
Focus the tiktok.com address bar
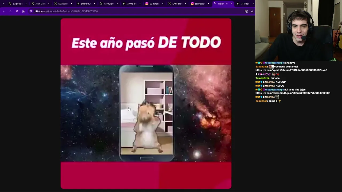tap(136, 11)
